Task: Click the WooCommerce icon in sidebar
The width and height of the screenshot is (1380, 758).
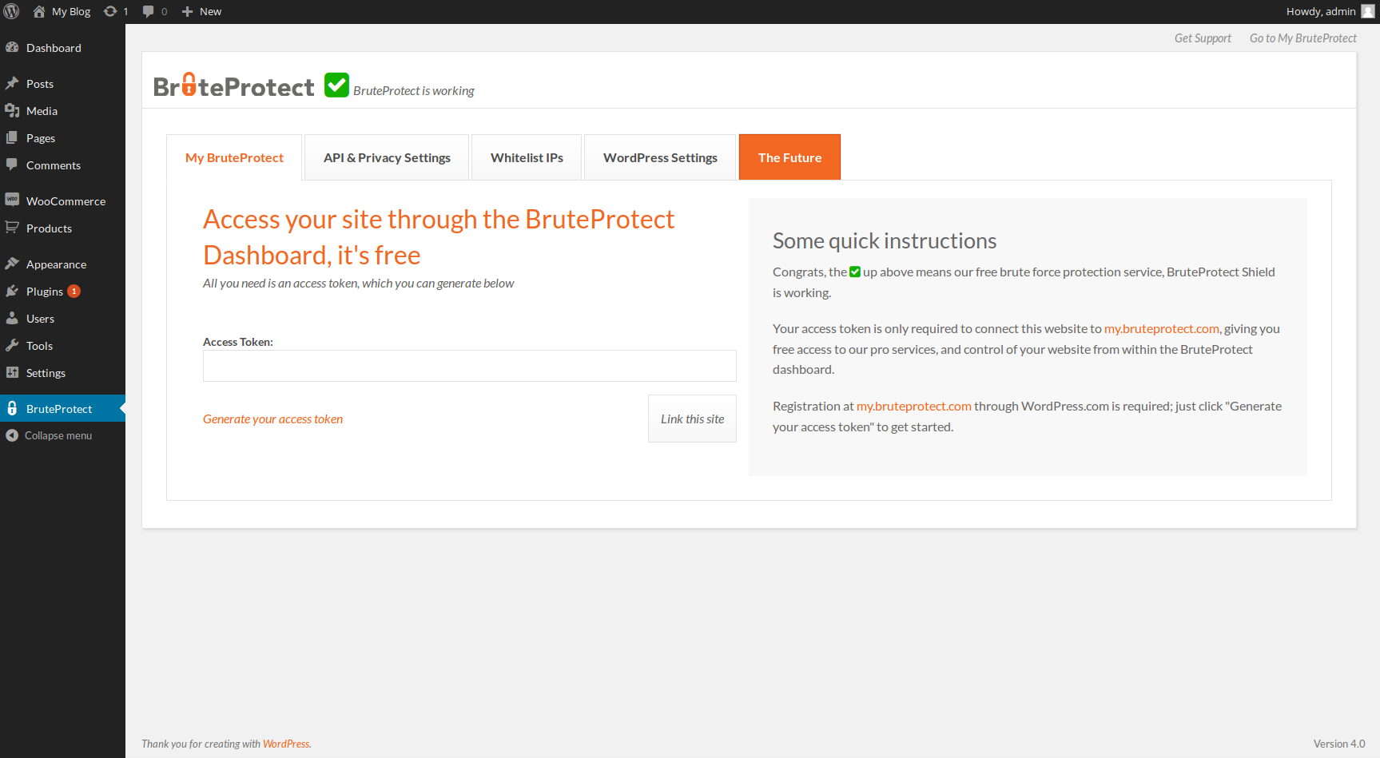Action: 12,199
